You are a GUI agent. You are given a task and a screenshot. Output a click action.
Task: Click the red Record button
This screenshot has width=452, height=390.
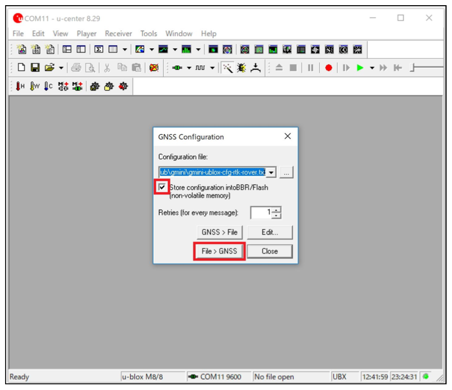point(329,68)
